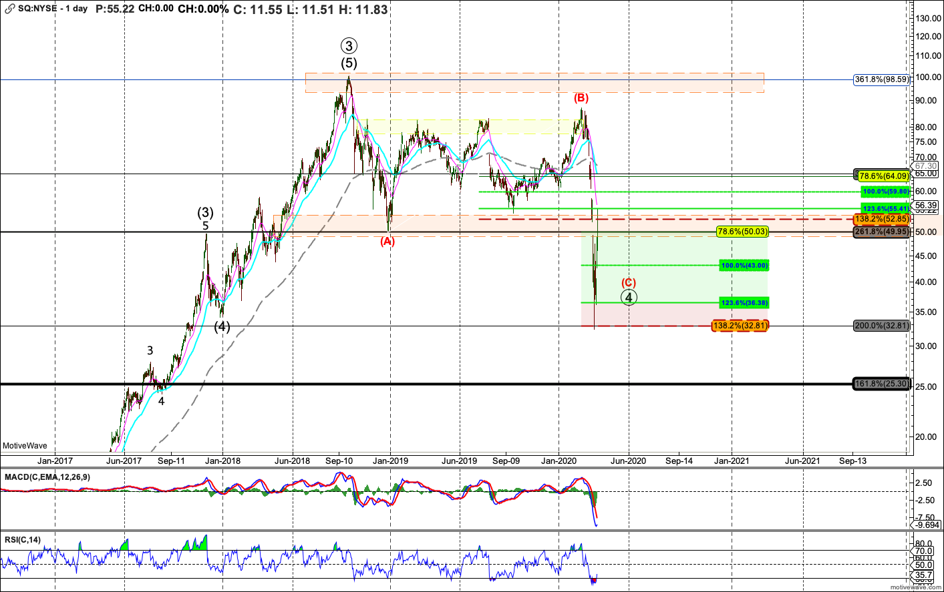Select the circled 3 wave label at top
944x592 pixels.
(349, 45)
